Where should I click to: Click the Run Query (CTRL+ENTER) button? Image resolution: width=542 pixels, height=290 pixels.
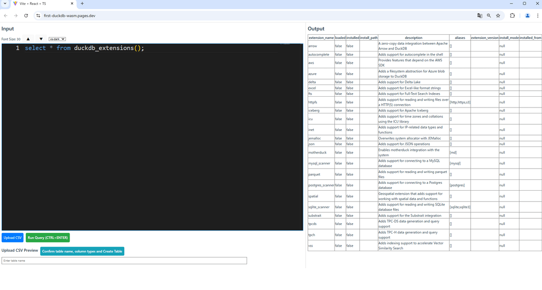(47, 237)
